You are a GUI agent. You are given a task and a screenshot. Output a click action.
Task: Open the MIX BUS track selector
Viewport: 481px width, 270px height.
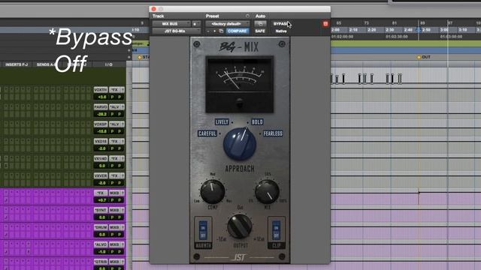click(171, 23)
